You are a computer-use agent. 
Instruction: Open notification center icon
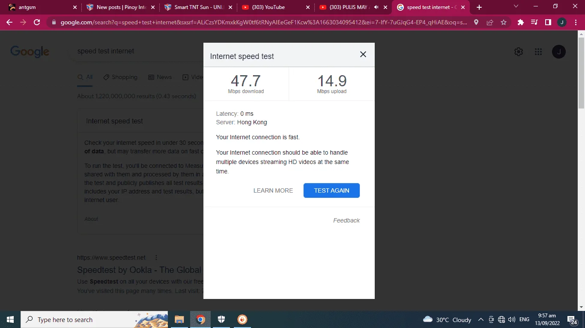pos(572,319)
